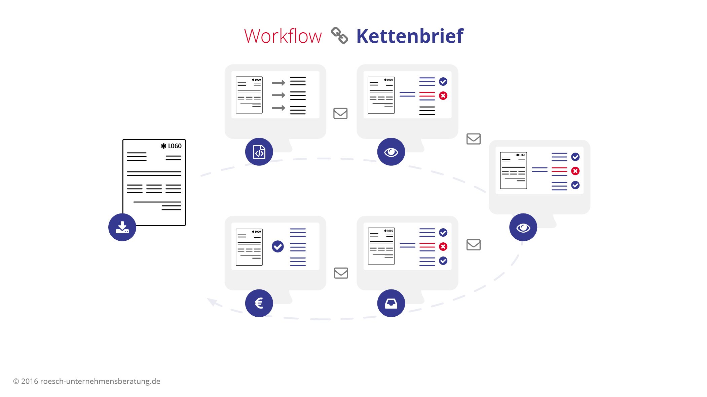Toggle the red X item in right-side panel
The image size is (707, 397).
tap(575, 171)
